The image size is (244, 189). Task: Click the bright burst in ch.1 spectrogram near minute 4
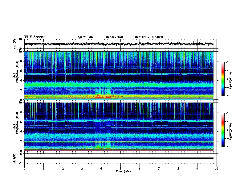pyautogui.click(x=103, y=93)
